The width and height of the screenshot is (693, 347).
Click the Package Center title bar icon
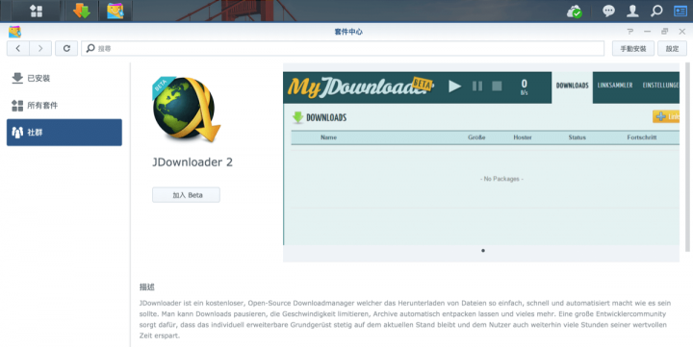click(14, 32)
